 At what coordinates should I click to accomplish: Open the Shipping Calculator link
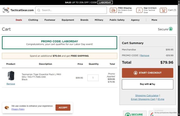(147, 95)
